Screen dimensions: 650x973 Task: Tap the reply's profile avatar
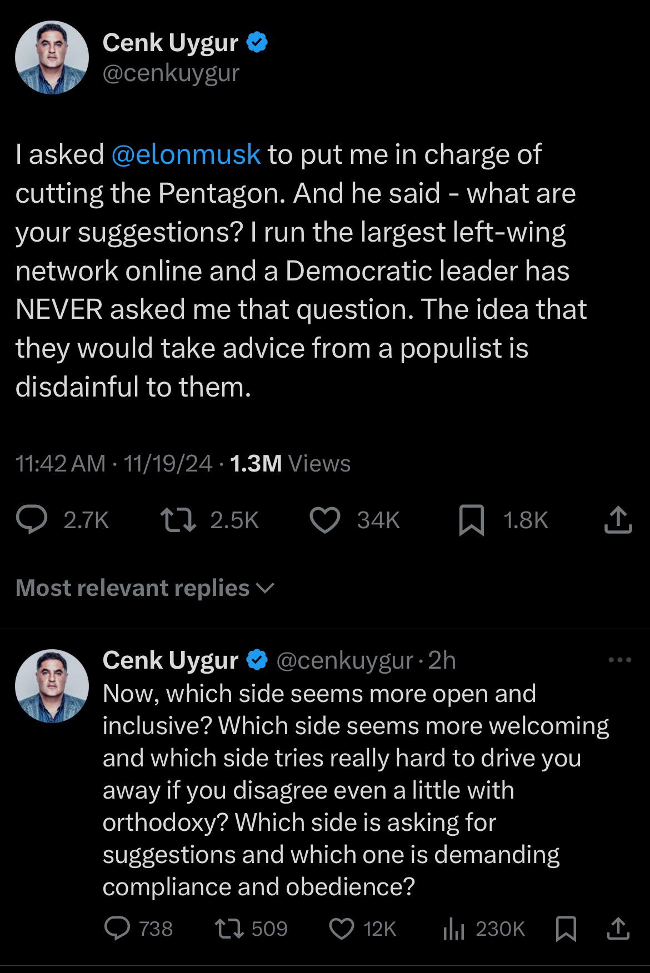coord(52,686)
